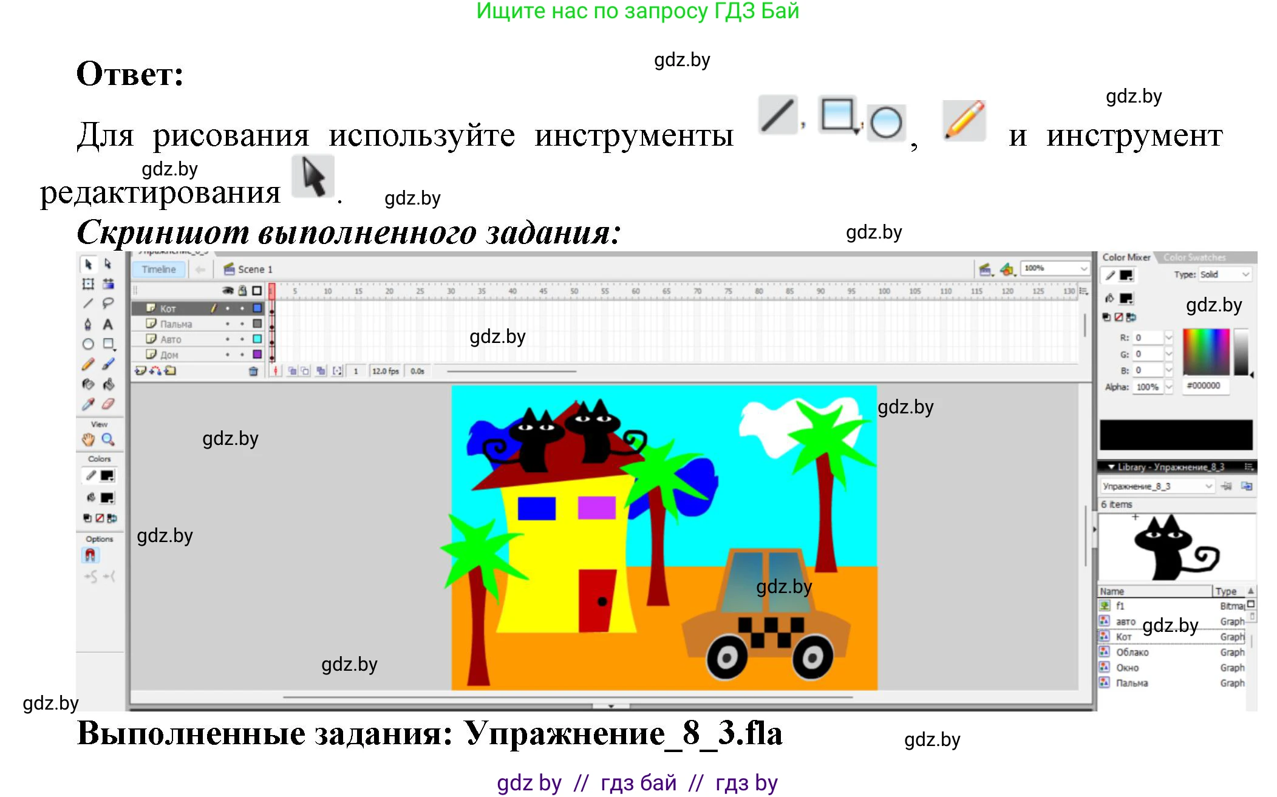
Task: Select the Text tool
Action: click(x=109, y=325)
